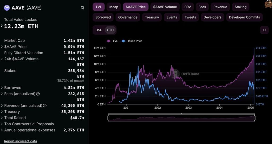Expand the Top Controversial Proposals row
This screenshot has height=144, width=272.
[x=2, y=124]
